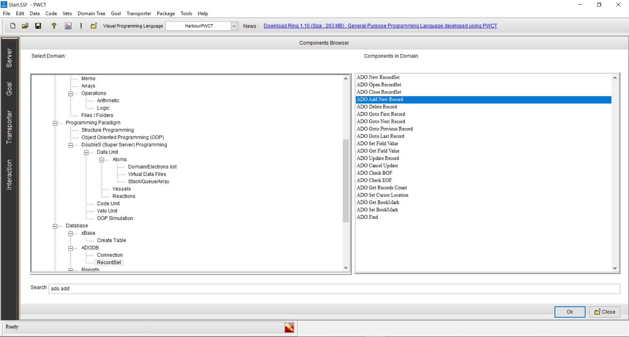The height and width of the screenshot is (337, 629).
Task: Select the Code Unit tree item
Action: 108,204
